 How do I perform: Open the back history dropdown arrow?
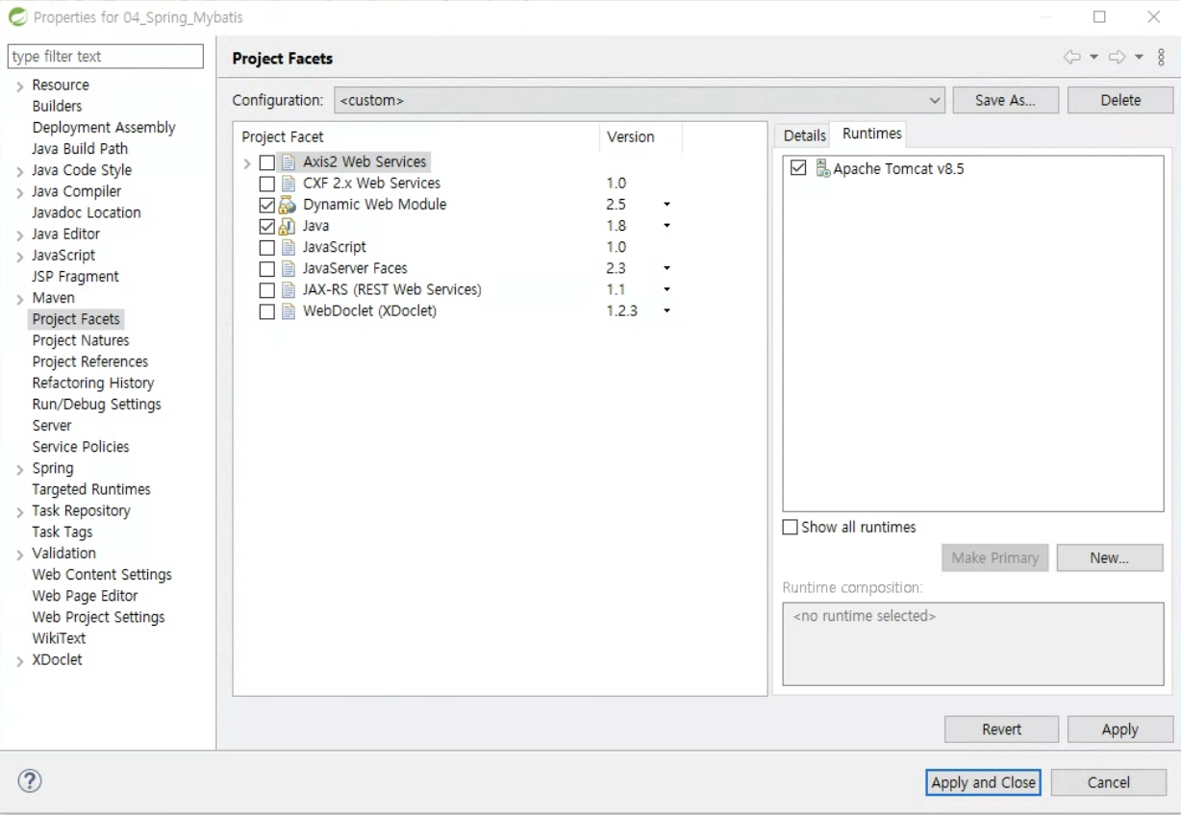(x=1093, y=58)
